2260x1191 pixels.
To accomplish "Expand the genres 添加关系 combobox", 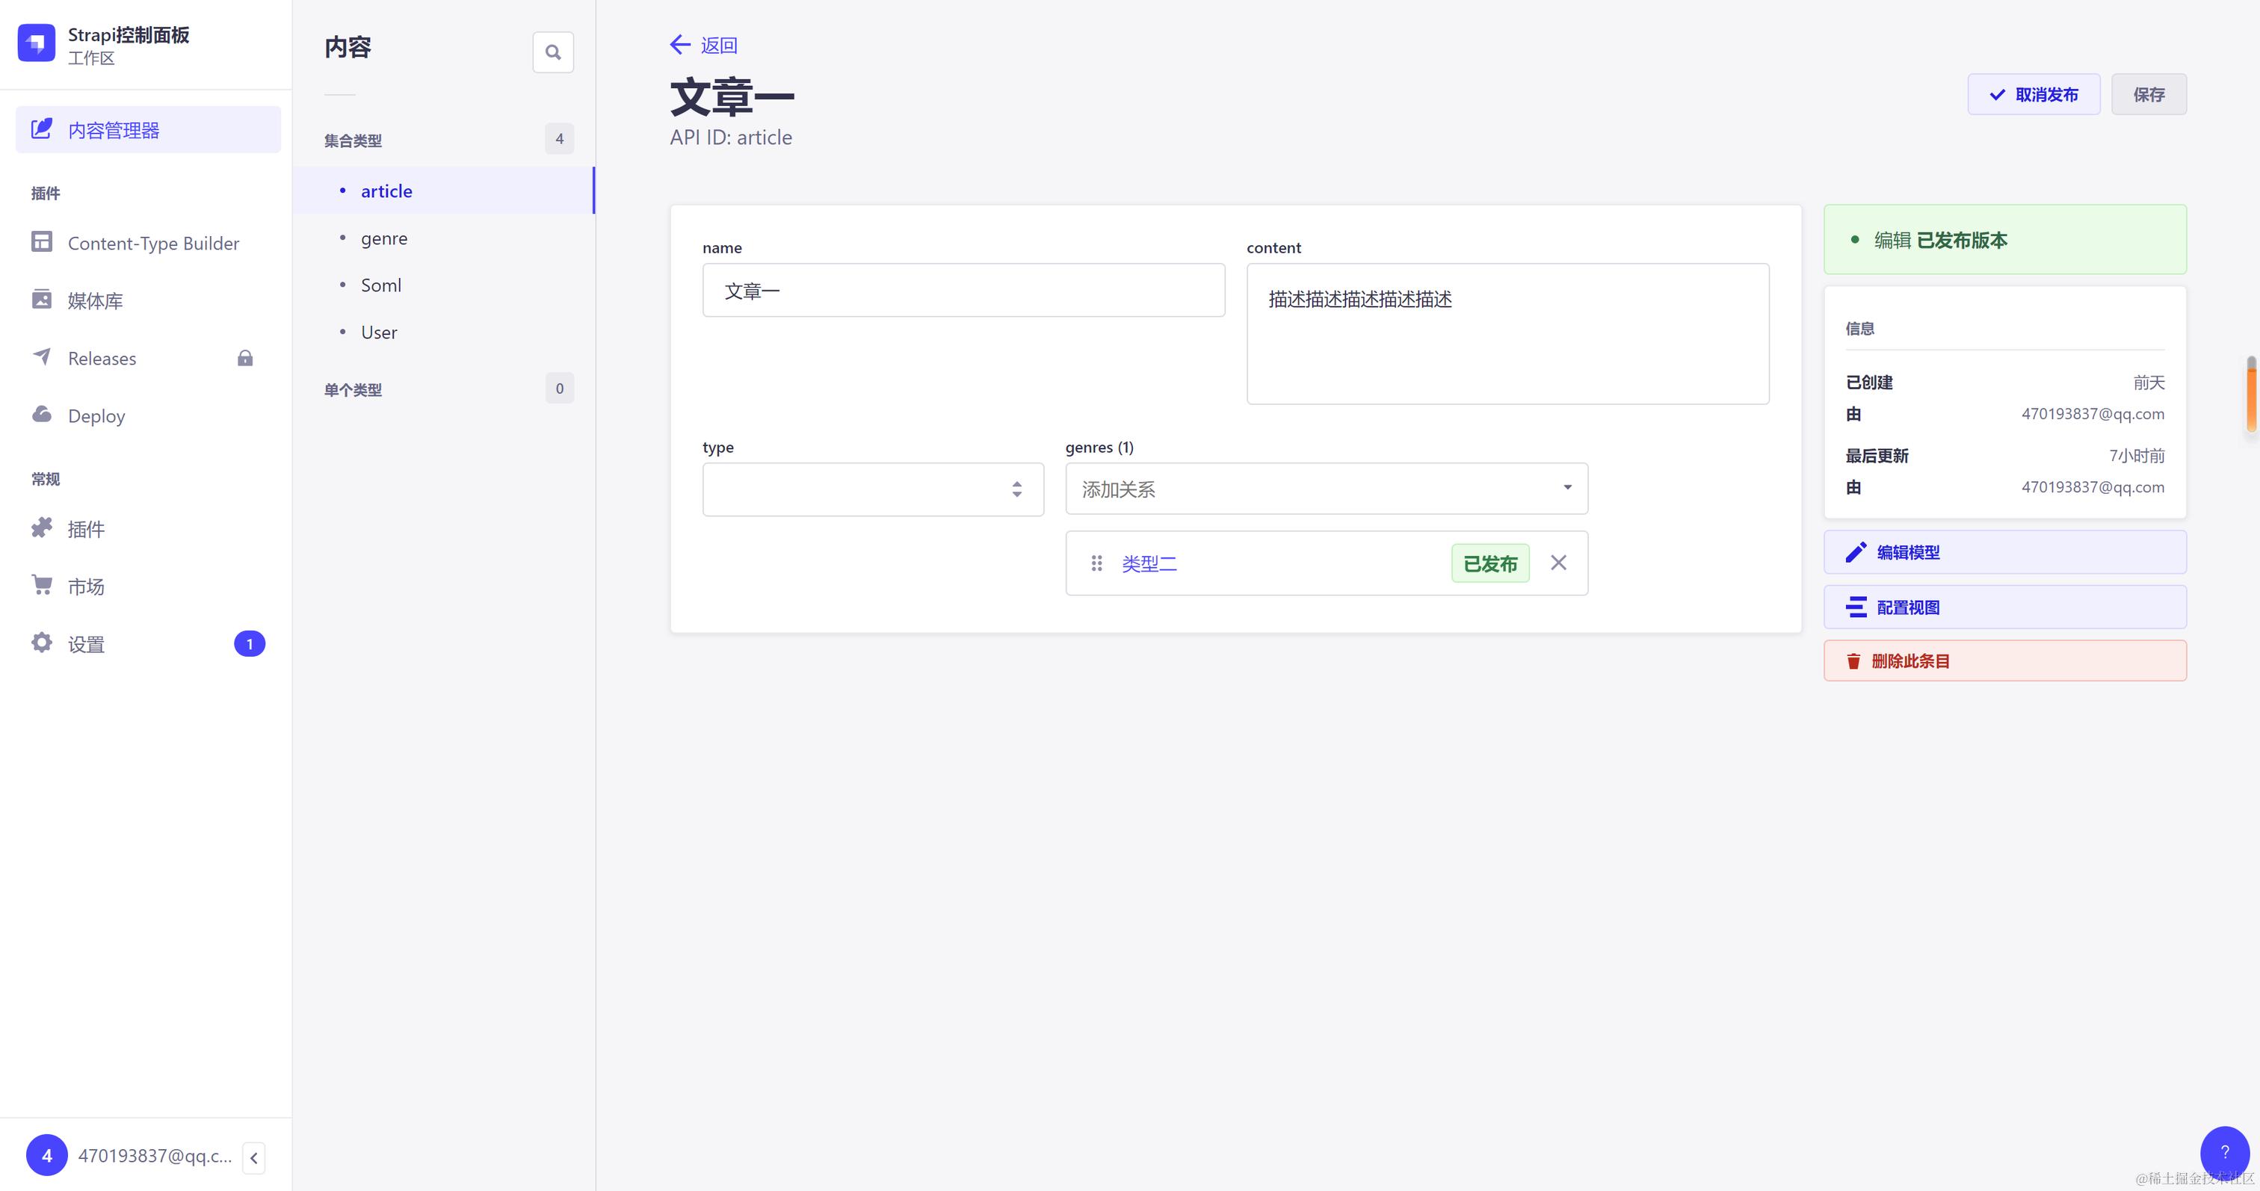I will (1326, 489).
